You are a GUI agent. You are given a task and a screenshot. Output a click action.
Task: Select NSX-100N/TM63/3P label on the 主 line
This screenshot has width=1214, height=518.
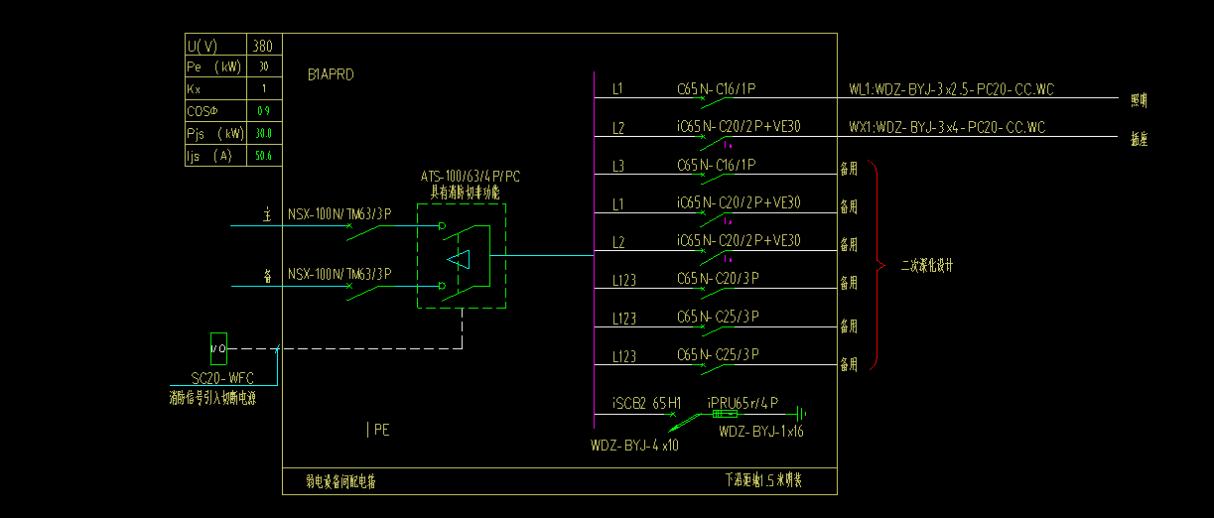pos(339,213)
